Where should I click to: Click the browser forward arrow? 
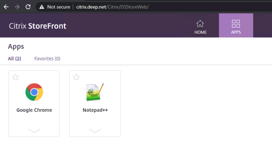click(x=17, y=7)
